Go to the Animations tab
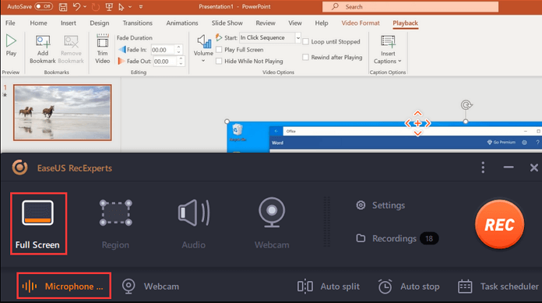The height and width of the screenshot is (303, 542). (182, 23)
